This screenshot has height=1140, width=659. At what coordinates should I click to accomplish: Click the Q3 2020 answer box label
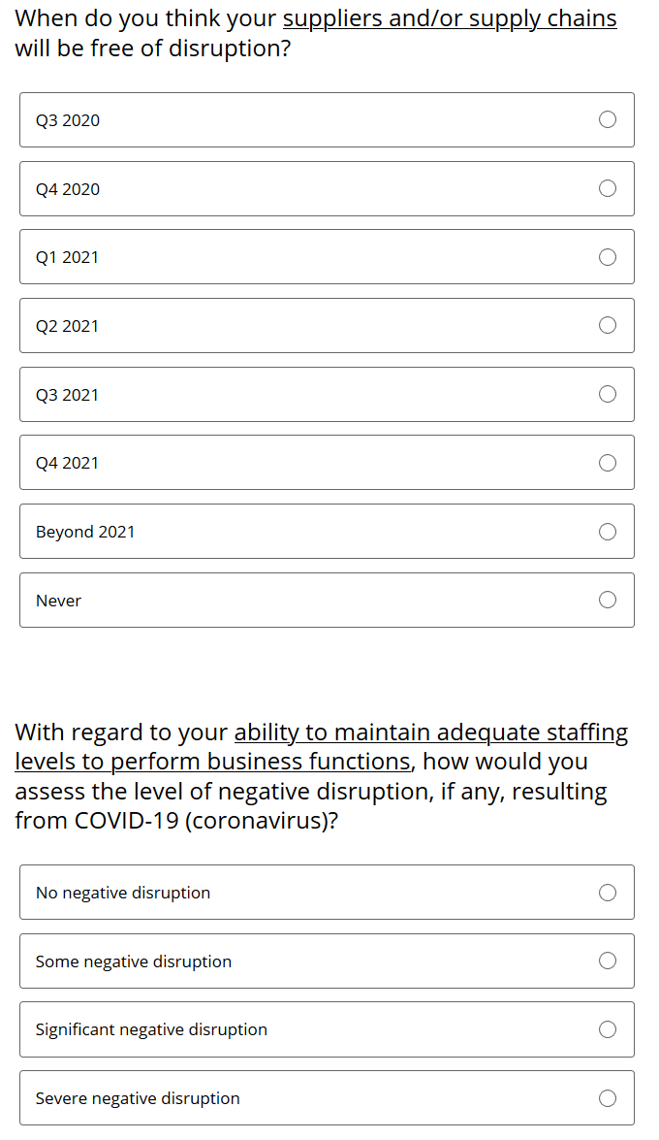pyautogui.click(x=68, y=120)
